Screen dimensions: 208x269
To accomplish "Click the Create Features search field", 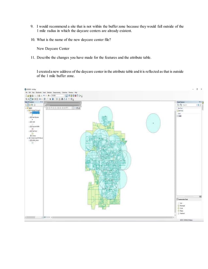I will click(x=190, y=105).
